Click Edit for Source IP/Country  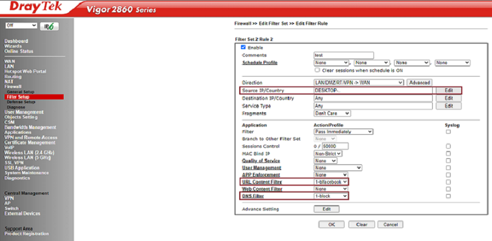click(x=448, y=91)
